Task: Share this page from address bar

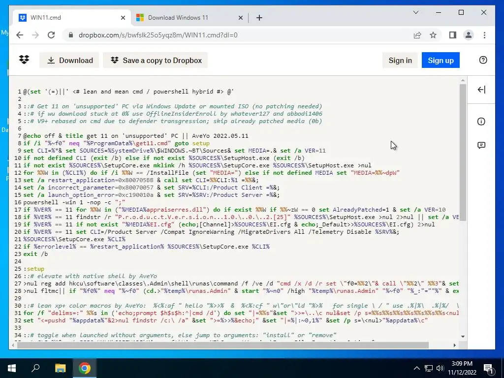Action: pyautogui.click(x=417, y=35)
